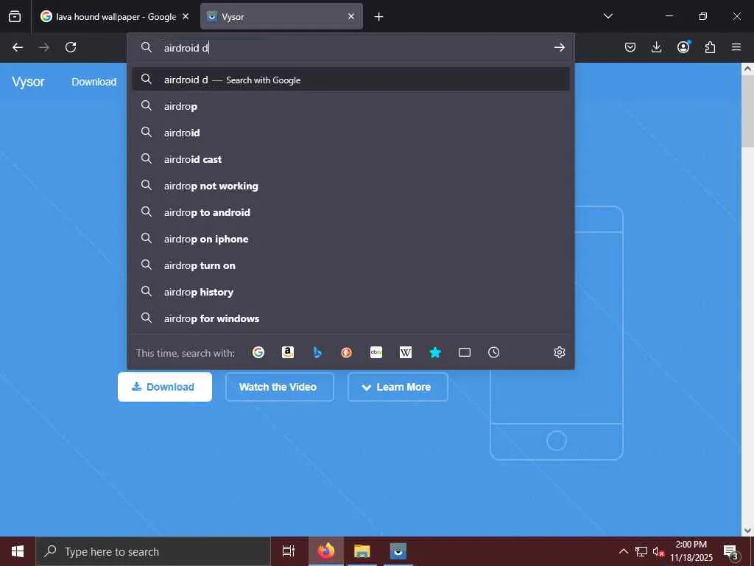Expand the Learn More button
The image size is (754, 566).
398,386
